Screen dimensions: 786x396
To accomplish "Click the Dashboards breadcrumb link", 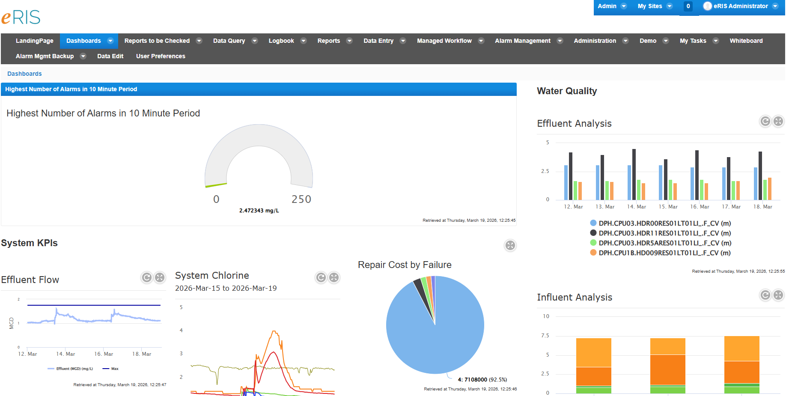I will pyautogui.click(x=24, y=74).
